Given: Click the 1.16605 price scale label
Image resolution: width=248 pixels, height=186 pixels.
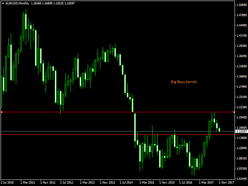Looking at the screenshot, I should [242, 128].
